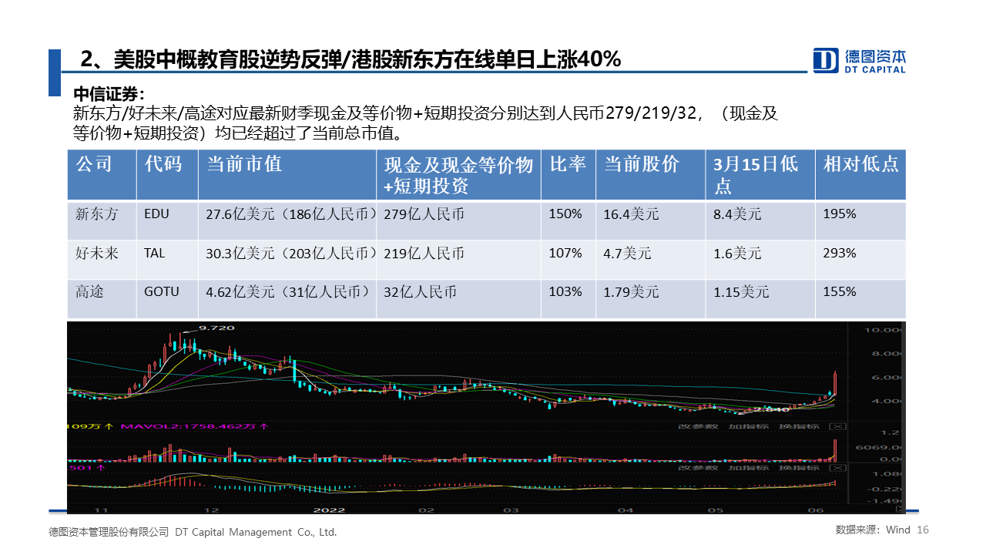Select the 30.3亿美元 market cap cell
986x555 pixels.
(287, 259)
